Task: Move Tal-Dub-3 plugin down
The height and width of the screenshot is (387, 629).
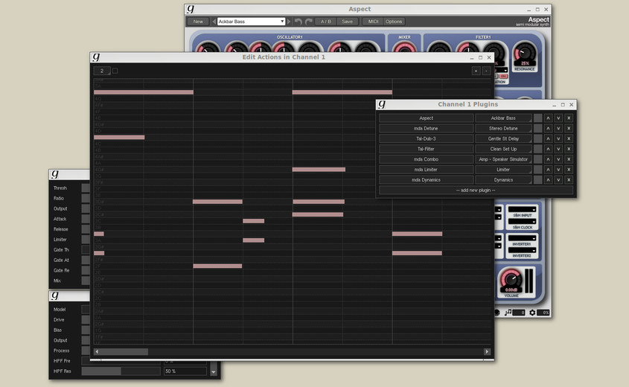Action: 558,138
